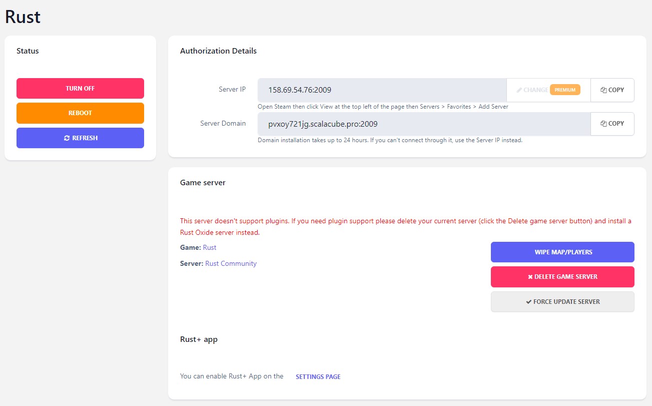The image size is (652, 406).
Task: Click WIPE MAP/PLAYERS button
Action: tap(562, 252)
